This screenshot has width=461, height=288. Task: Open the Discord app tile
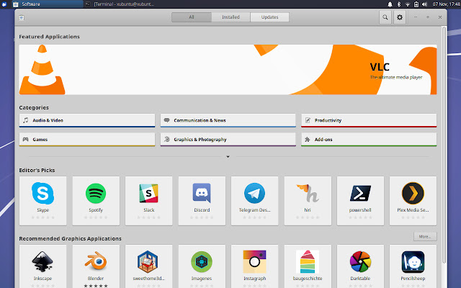(x=202, y=201)
